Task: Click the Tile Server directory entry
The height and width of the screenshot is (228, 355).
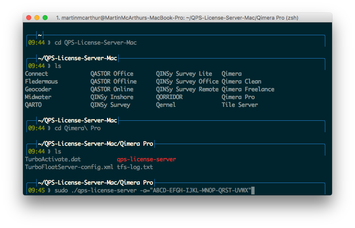Action: [239, 105]
